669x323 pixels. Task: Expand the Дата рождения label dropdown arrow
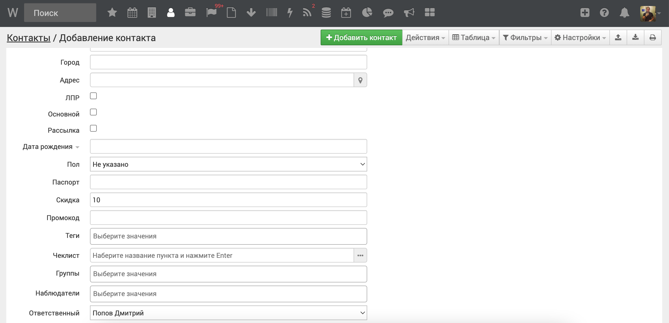point(77,147)
